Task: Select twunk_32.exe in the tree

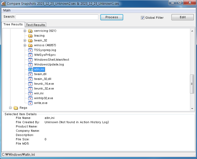Action: (x=44, y=89)
